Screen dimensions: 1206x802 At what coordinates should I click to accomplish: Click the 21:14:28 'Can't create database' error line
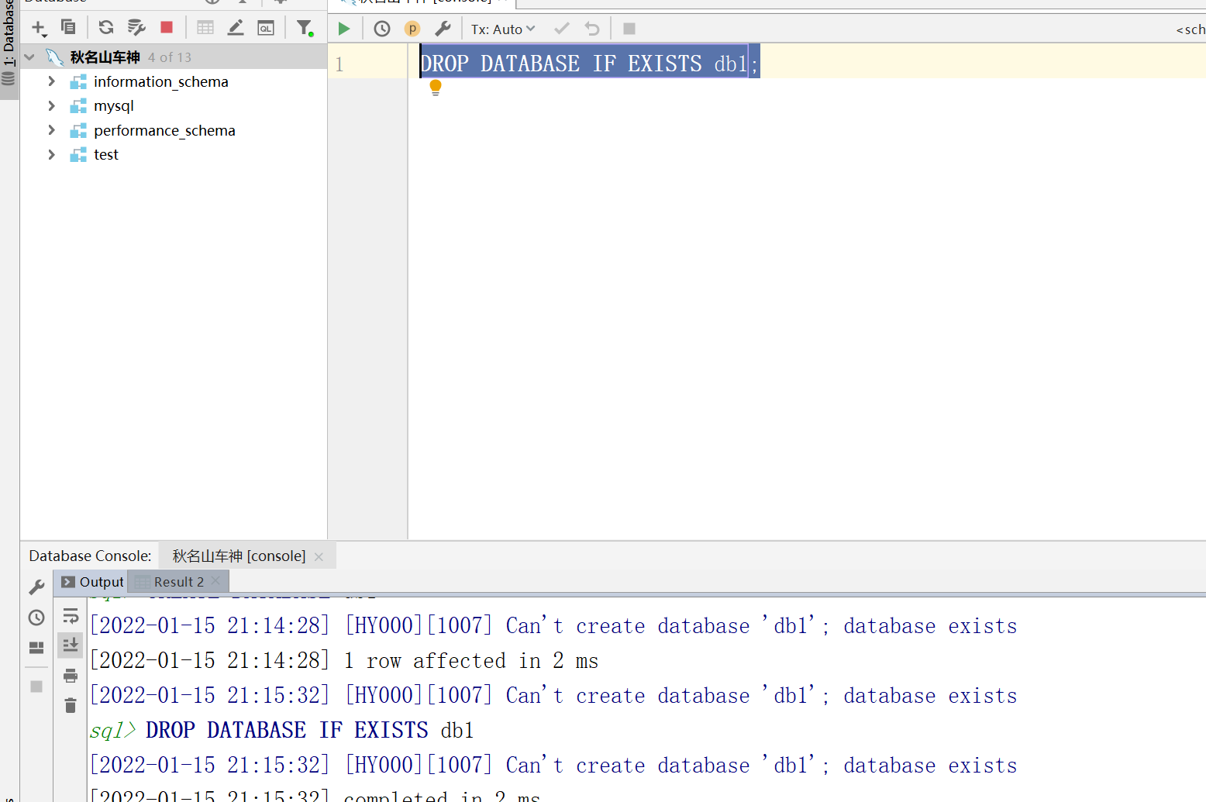pyautogui.click(x=553, y=626)
